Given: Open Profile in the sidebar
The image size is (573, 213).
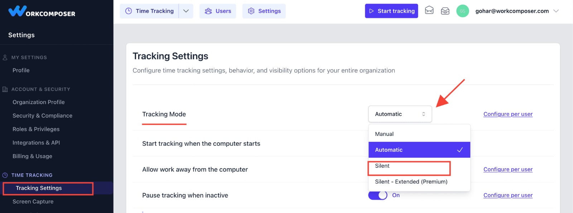Looking at the screenshot, I should coord(21,70).
